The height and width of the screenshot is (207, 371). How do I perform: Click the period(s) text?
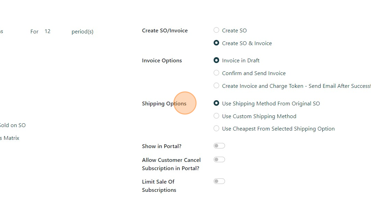click(82, 32)
